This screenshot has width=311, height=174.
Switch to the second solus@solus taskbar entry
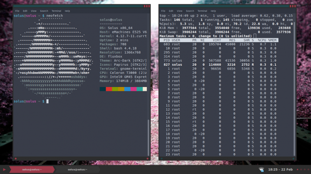[x=77, y=169]
